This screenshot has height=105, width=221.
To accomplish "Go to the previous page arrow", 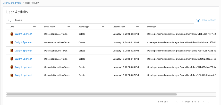I will pyautogui.click(x=183, y=102).
